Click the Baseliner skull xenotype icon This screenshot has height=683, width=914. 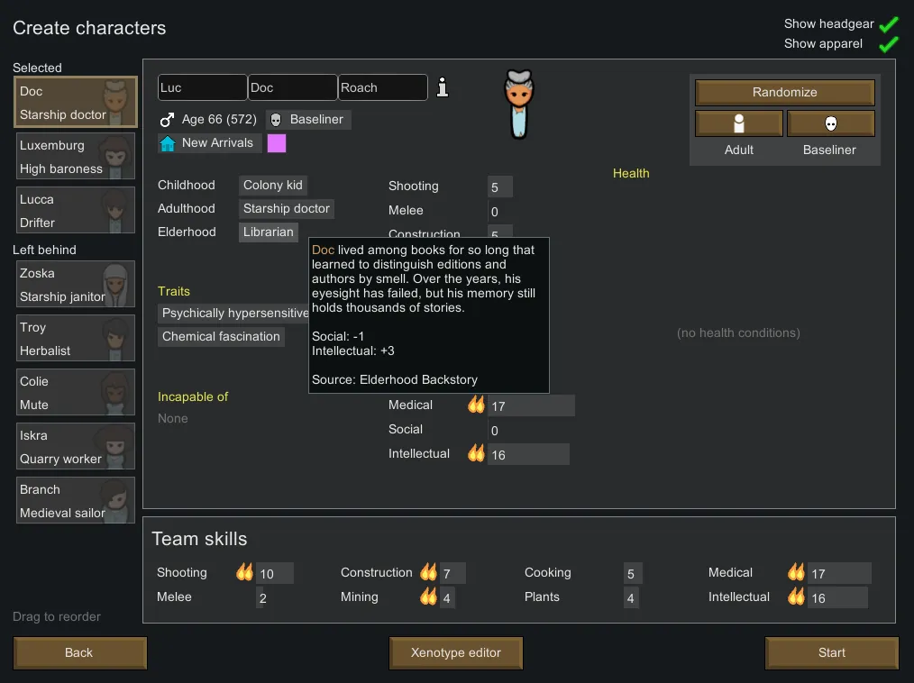tap(276, 120)
